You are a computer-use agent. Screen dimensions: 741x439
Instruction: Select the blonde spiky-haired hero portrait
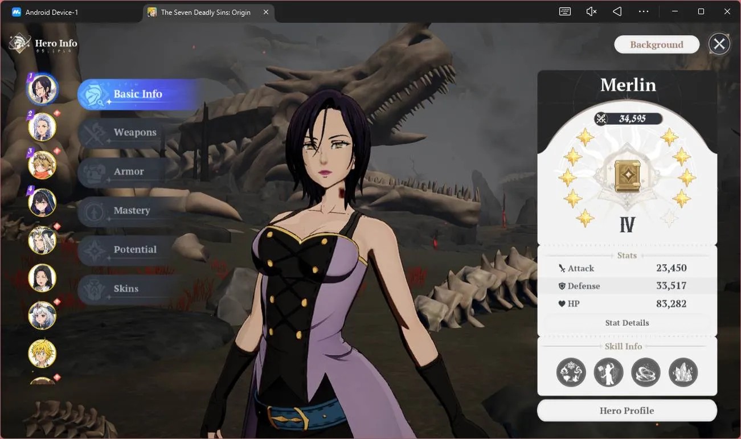click(x=42, y=353)
